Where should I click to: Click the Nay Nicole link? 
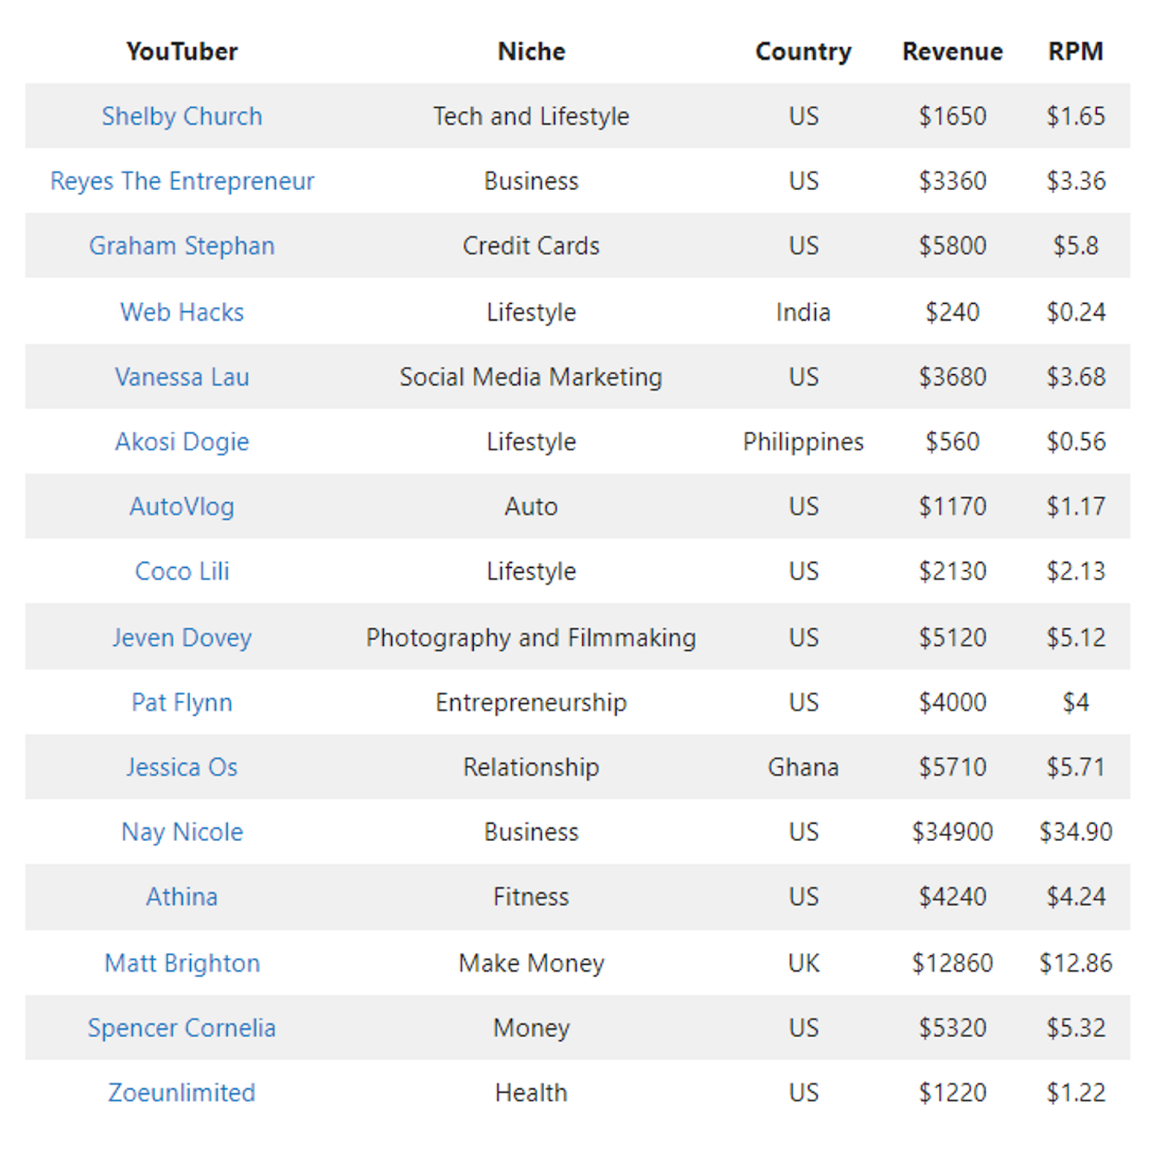point(181,832)
